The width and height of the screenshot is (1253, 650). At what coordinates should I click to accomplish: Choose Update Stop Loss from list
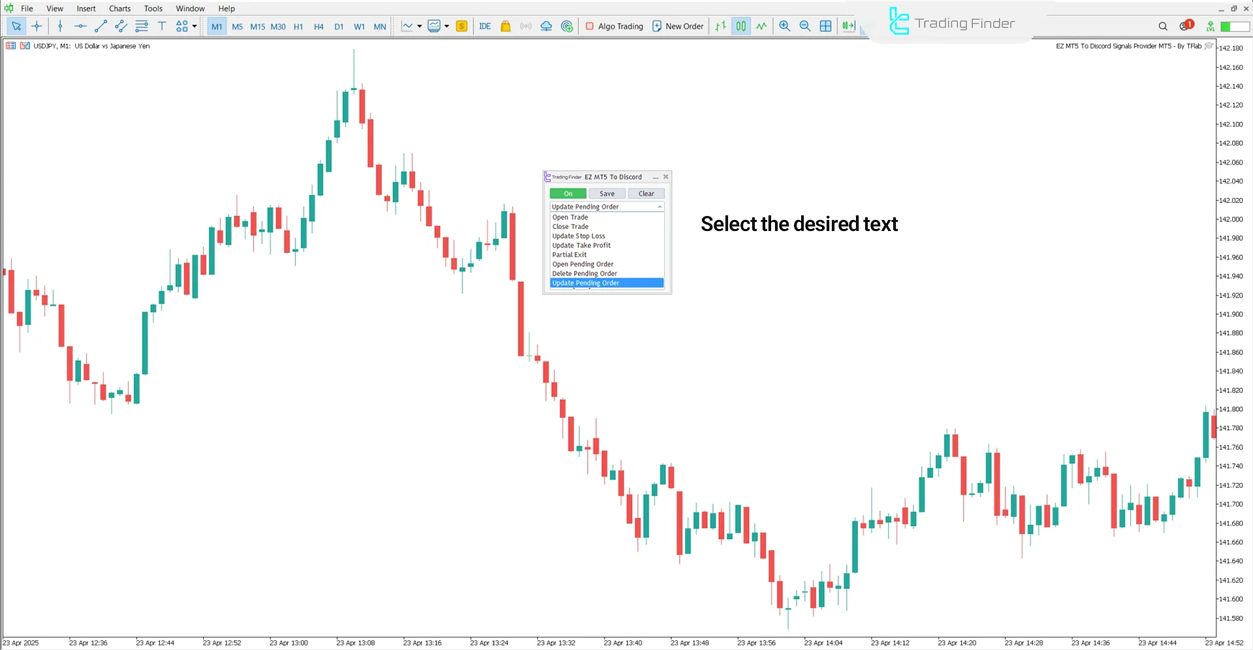(x=579, y=236)
